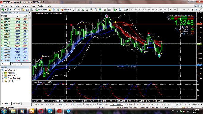Click the blue search magnifier icon
Image resolution: width=203 pixels, height=114 pixels.
click(196, 9)
